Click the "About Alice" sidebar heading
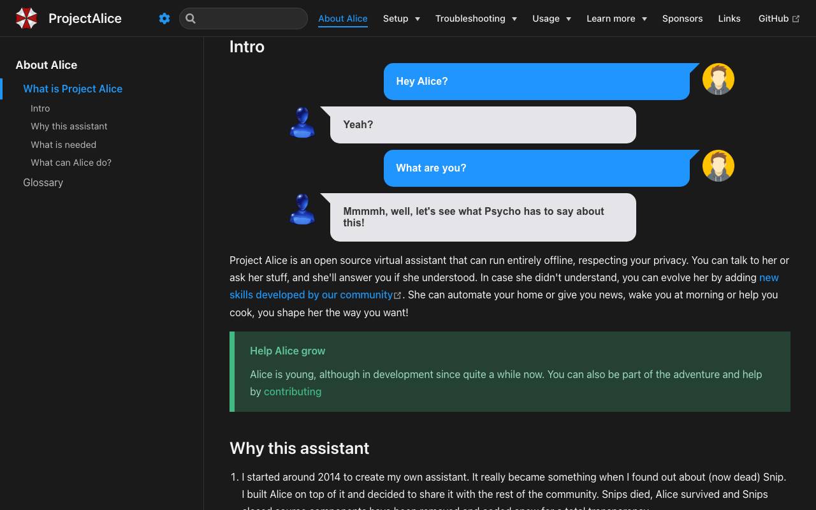The width and height of the screenshot is (816, 510). pyautogui.click(x=46, y=65)
